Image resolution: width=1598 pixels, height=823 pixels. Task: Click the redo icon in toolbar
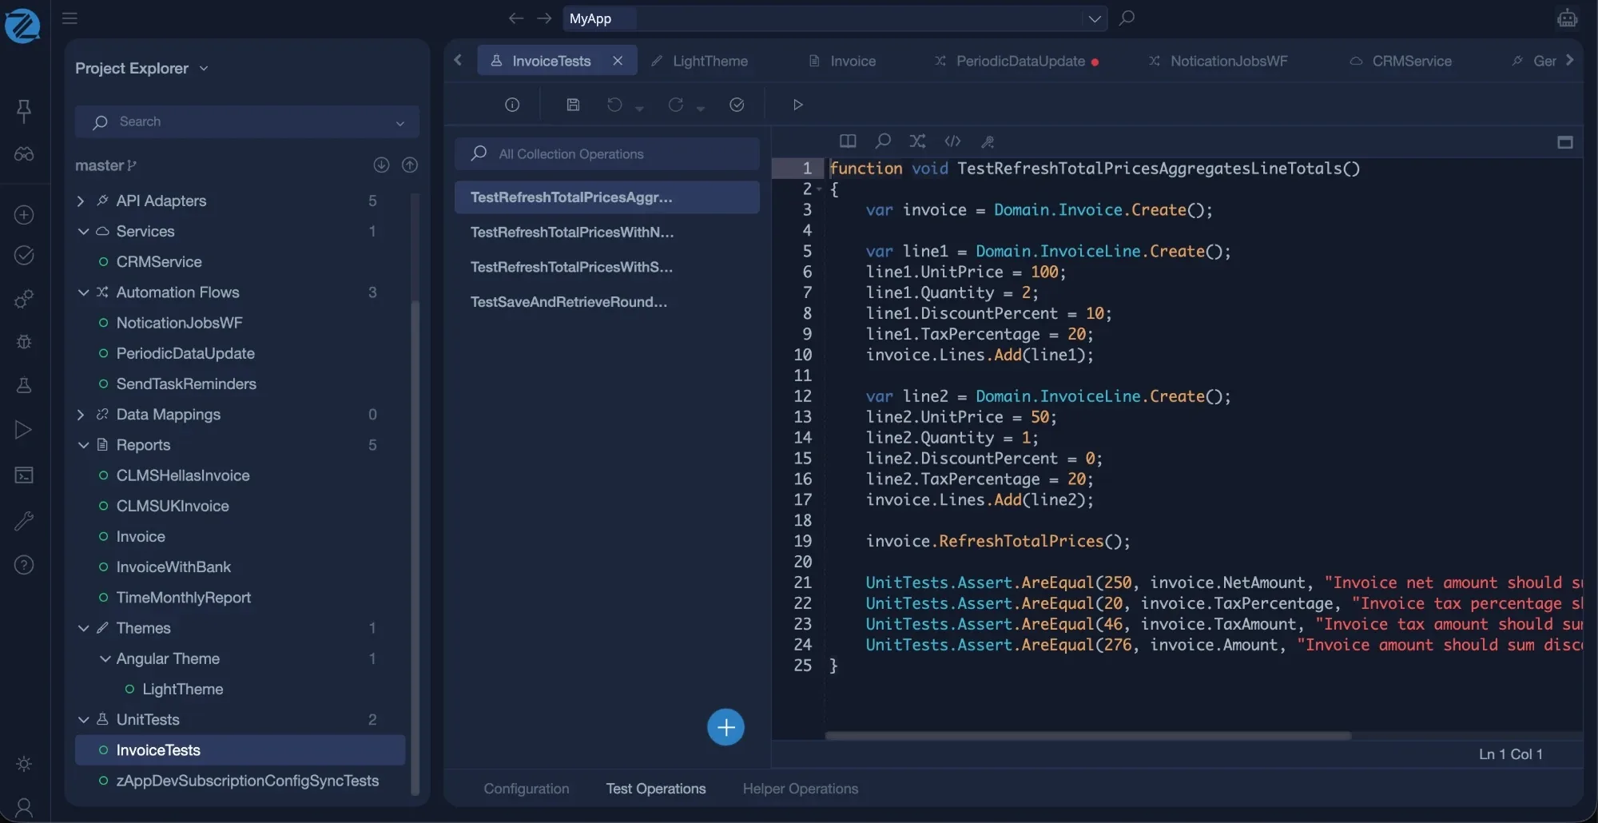675,105
